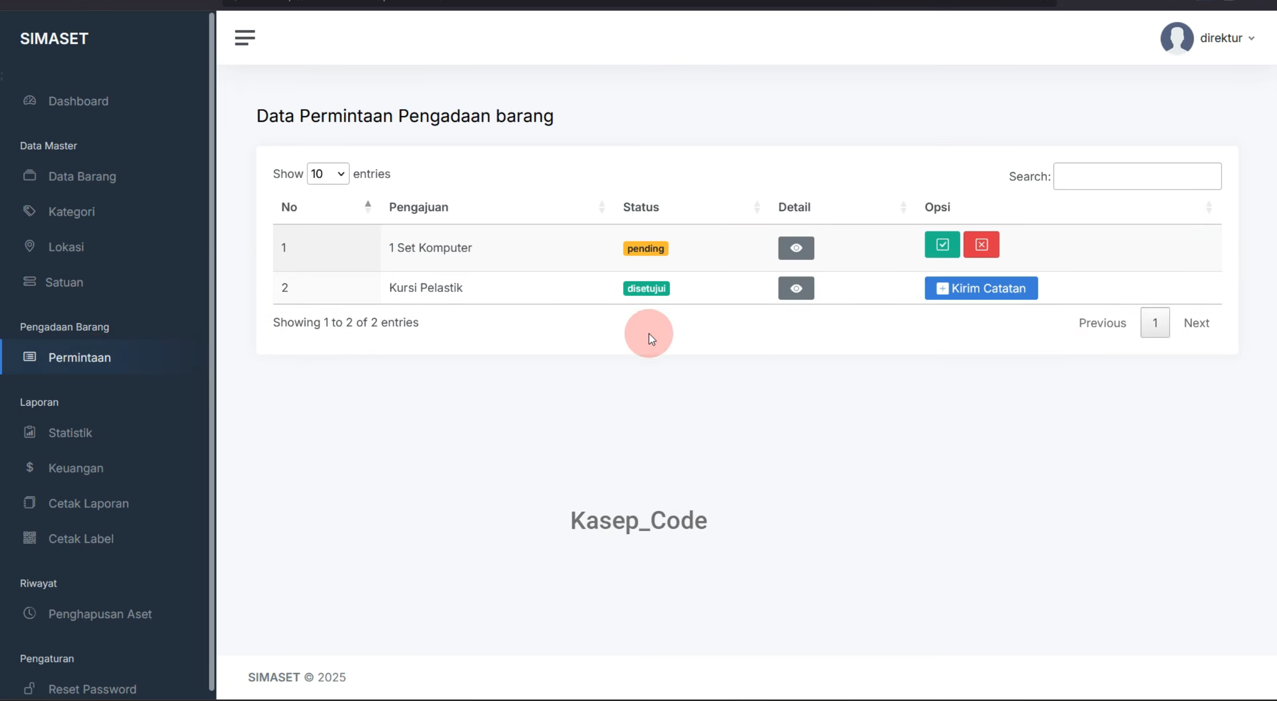The image size is (1277, 701).
Task: Open the direktur account dropdown arrow
Action: click(x=1252, y=38)
